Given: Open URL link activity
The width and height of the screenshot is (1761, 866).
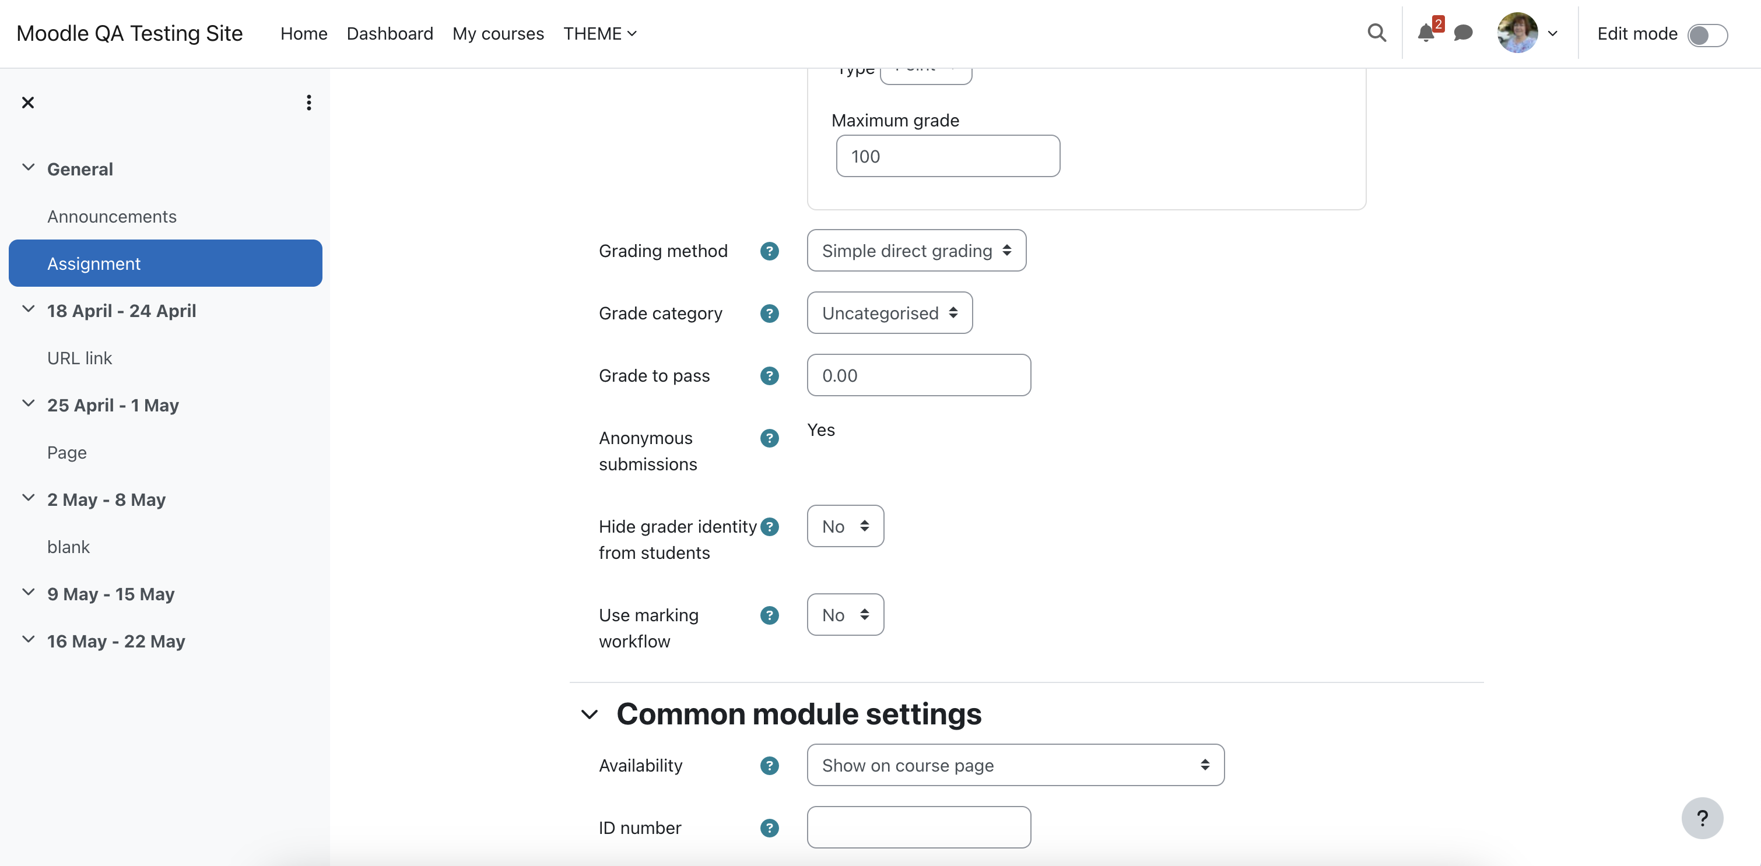Looking at the screenshot, I should (x=79, y=358).
